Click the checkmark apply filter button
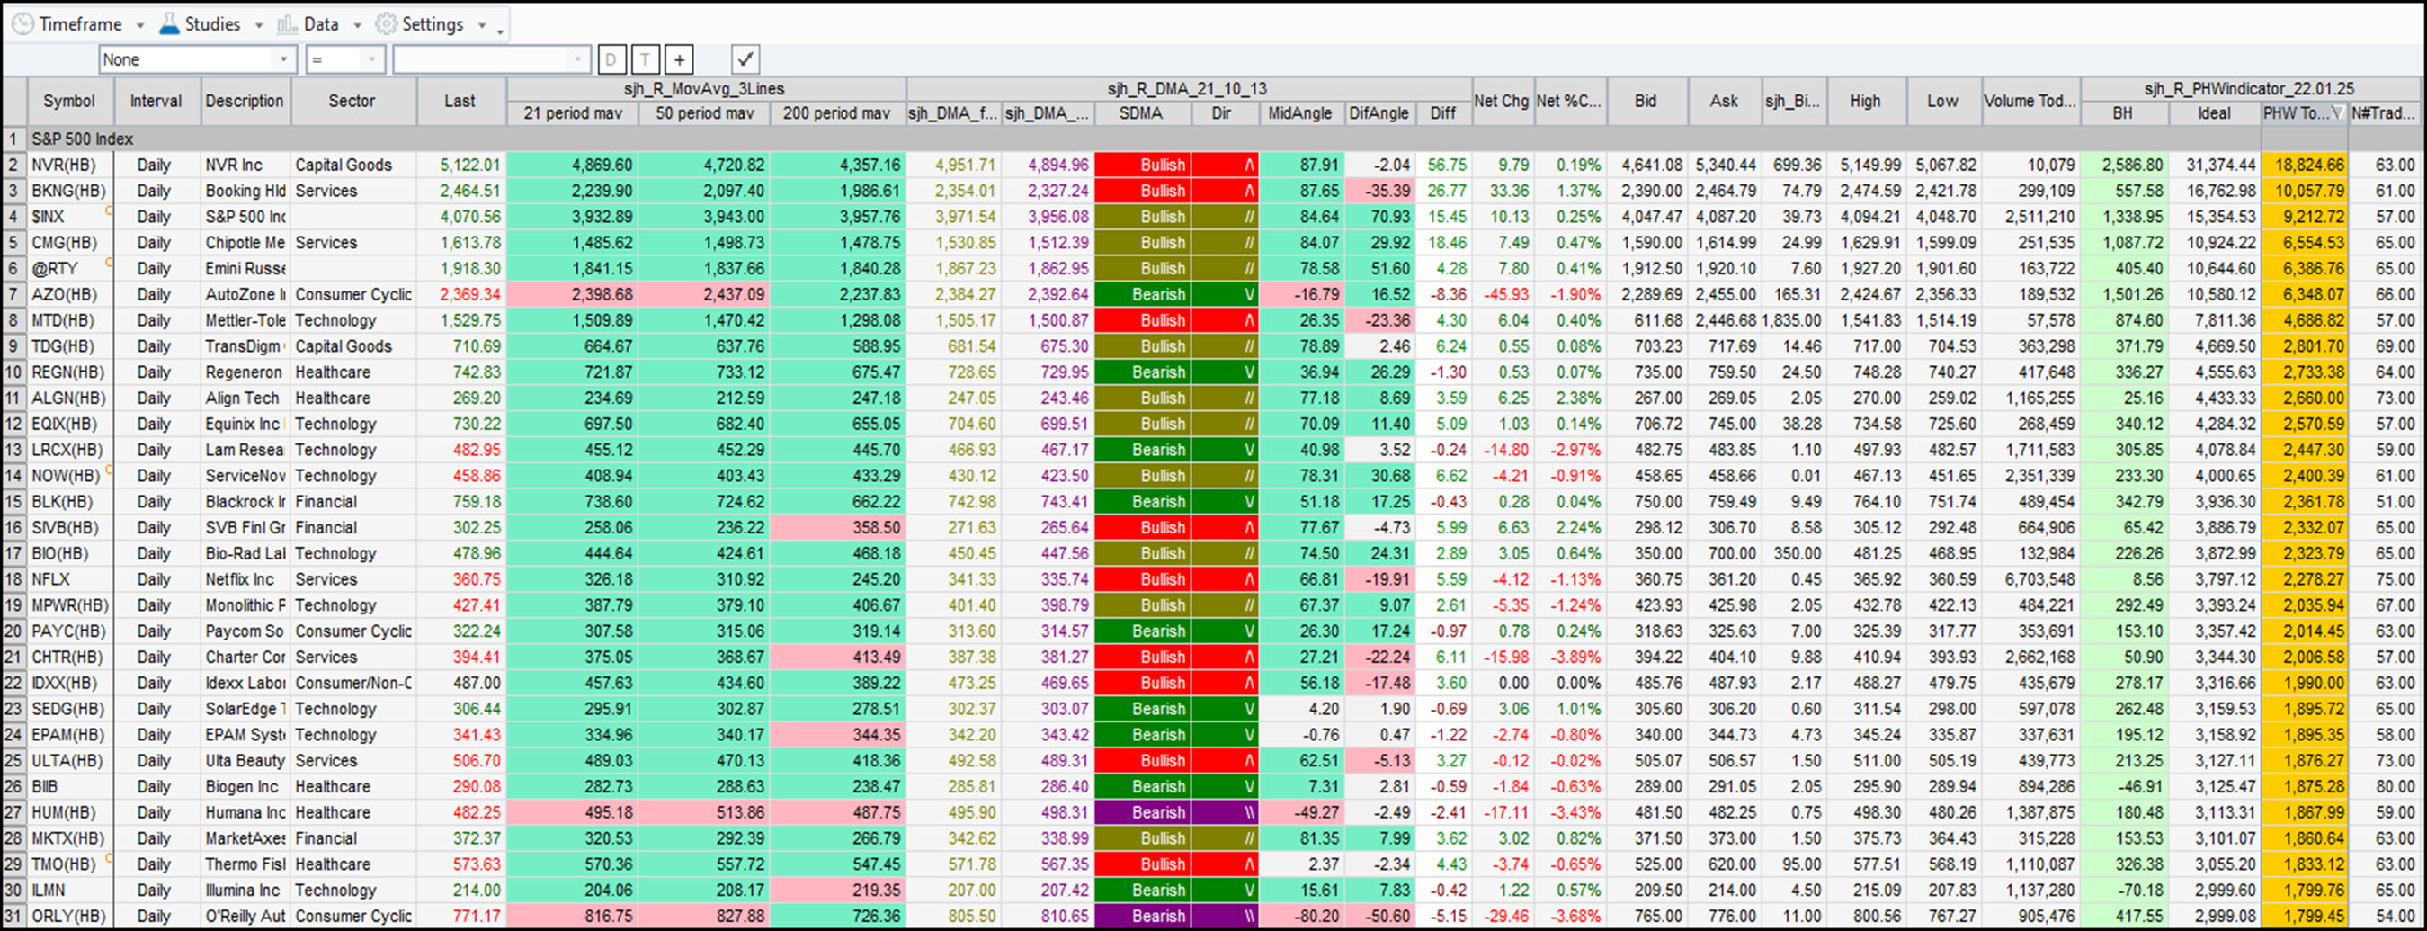 745,59
